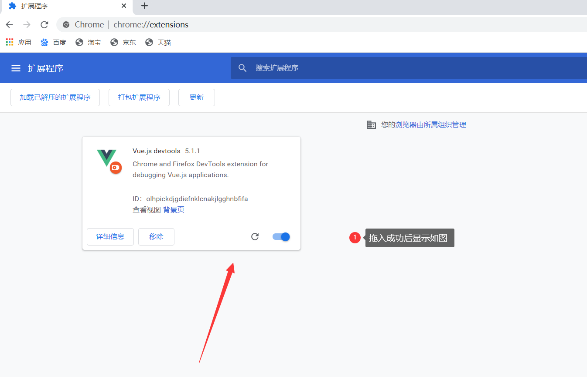Image resolution: width=587 pixels, height=377 pixels.
Task: Switch to the 扩展程序 browser tab
Action: click(61, 6)
